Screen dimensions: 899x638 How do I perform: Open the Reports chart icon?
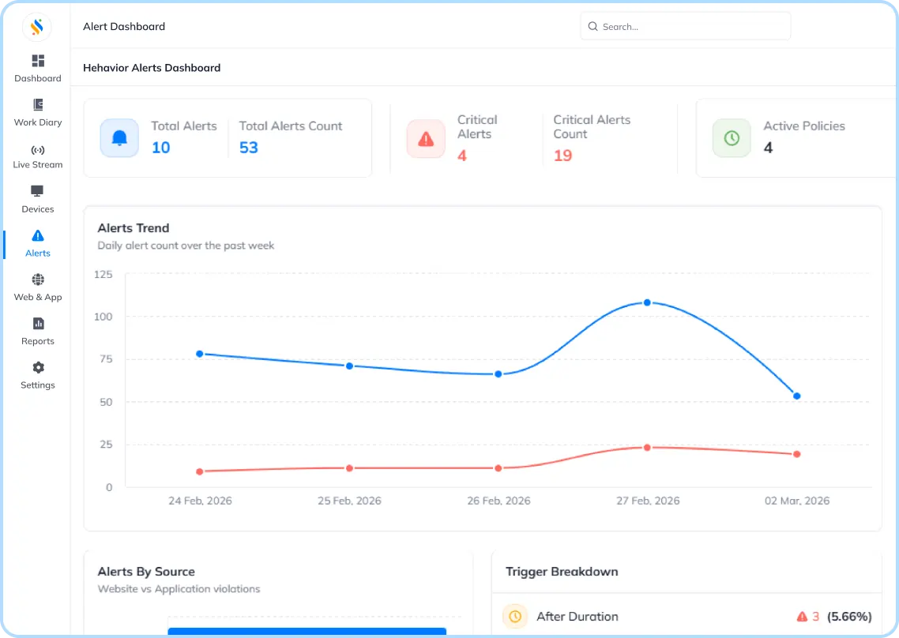tap(39, 324)
